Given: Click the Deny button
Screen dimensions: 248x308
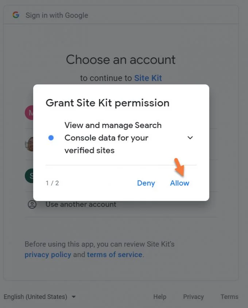Looking at the screenshot, I should [x=146, y=183].
